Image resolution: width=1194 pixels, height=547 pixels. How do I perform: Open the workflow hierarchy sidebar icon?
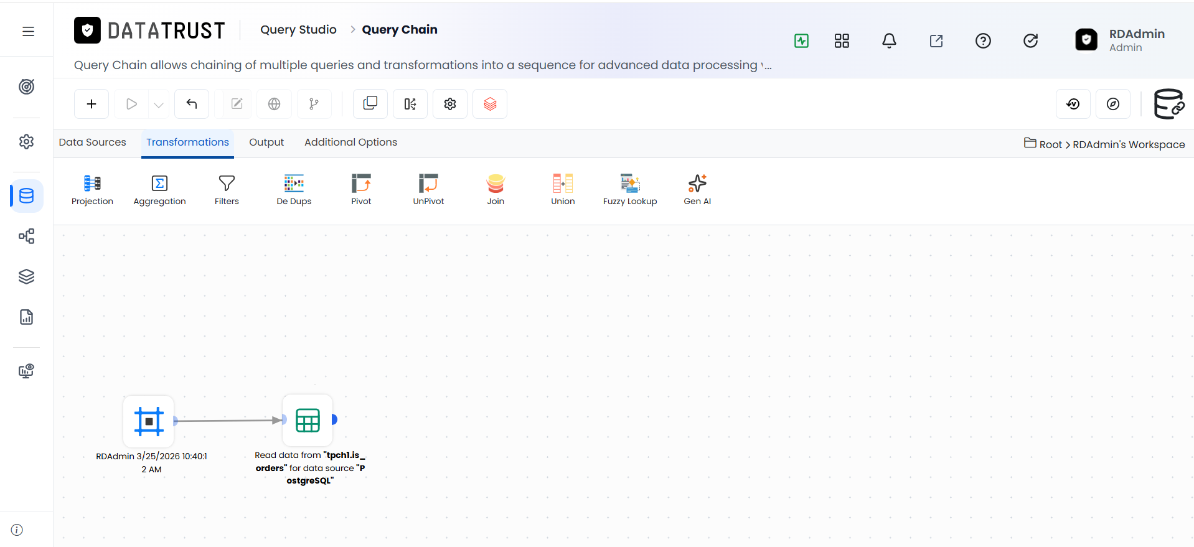click(x=26, y=236)
